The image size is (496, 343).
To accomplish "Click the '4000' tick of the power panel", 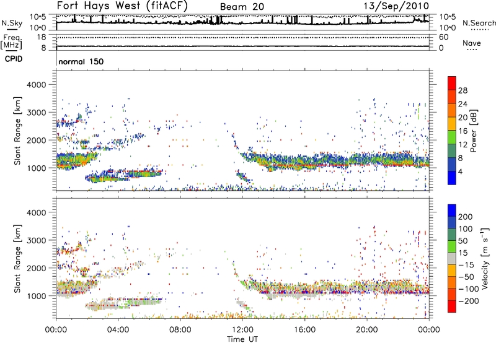I will (x=37, y=85).
